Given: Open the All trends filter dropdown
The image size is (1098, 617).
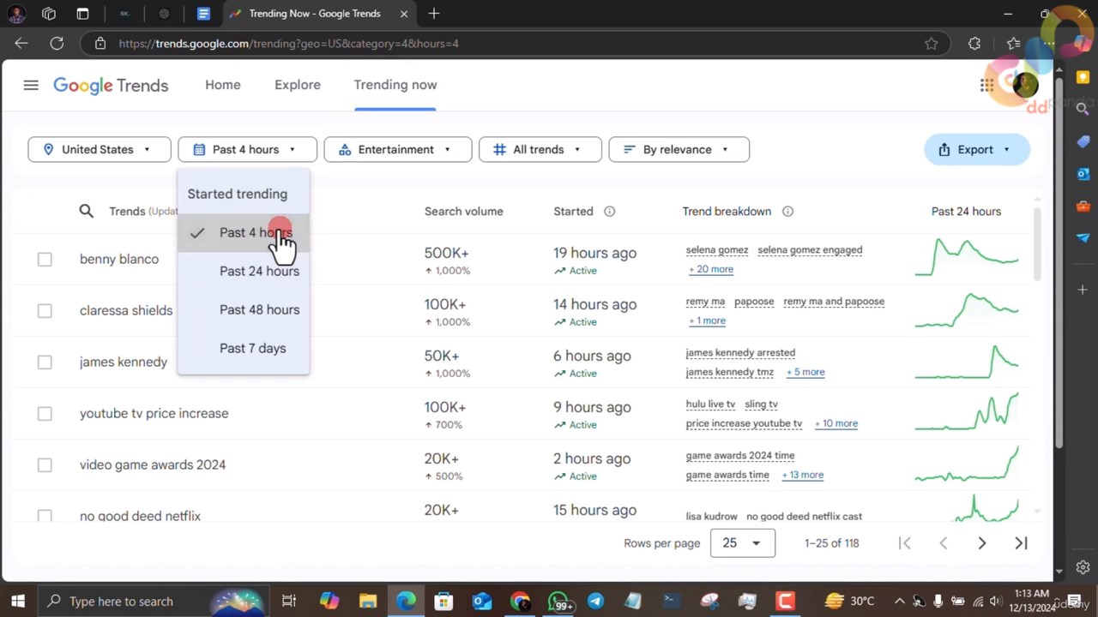Looking at the screenshot, I should pyautogui.click(x=540, y=149).
